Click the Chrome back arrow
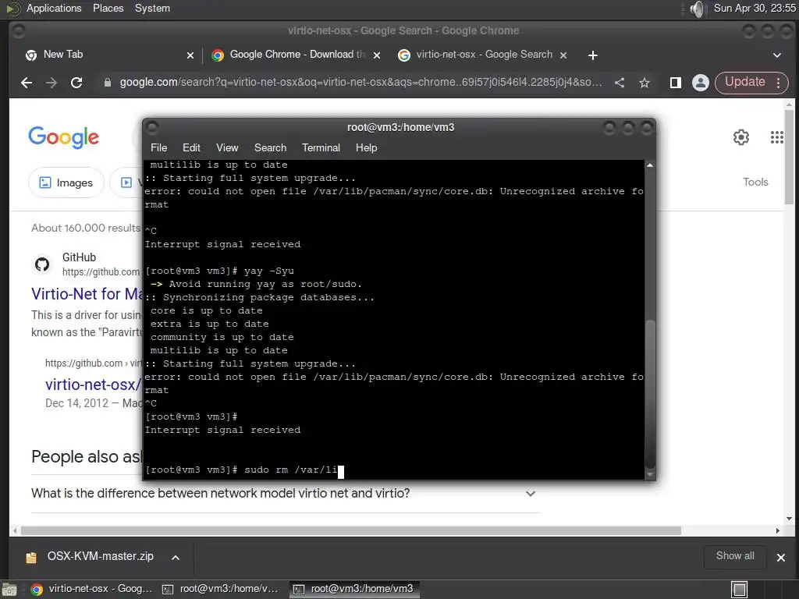This screenshot has width=799, height=599. coord(27,83)
